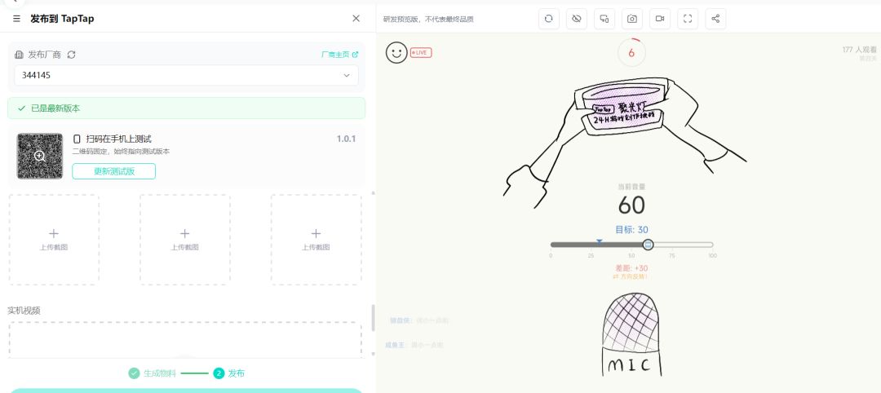Expand the publisher dropdown showing 344145
Screen dimensions: 881x393
(x=186, y=75)
